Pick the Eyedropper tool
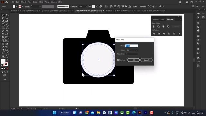 pos(3,47)
